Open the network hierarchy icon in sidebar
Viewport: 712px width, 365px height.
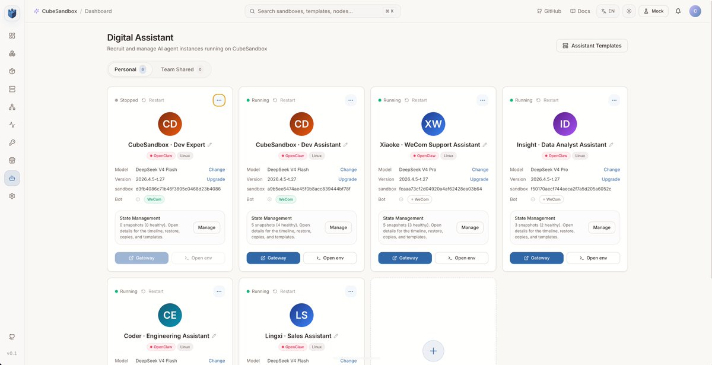pos(12,107)
